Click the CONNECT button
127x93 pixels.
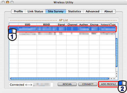click(x=88, y=84)
